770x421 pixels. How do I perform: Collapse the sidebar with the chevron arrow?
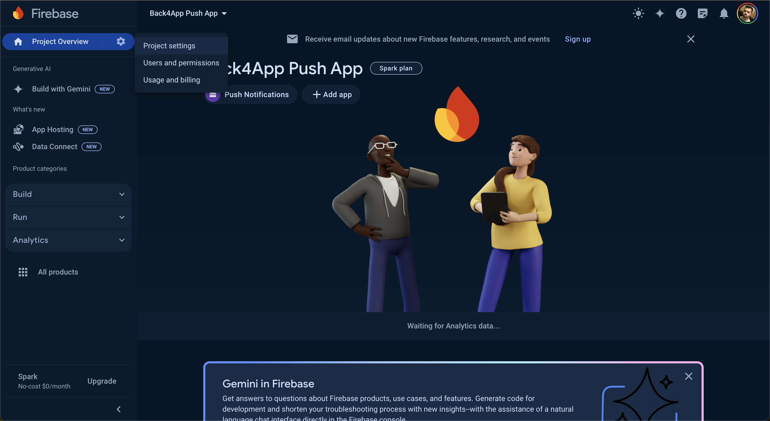coord(118,409)
